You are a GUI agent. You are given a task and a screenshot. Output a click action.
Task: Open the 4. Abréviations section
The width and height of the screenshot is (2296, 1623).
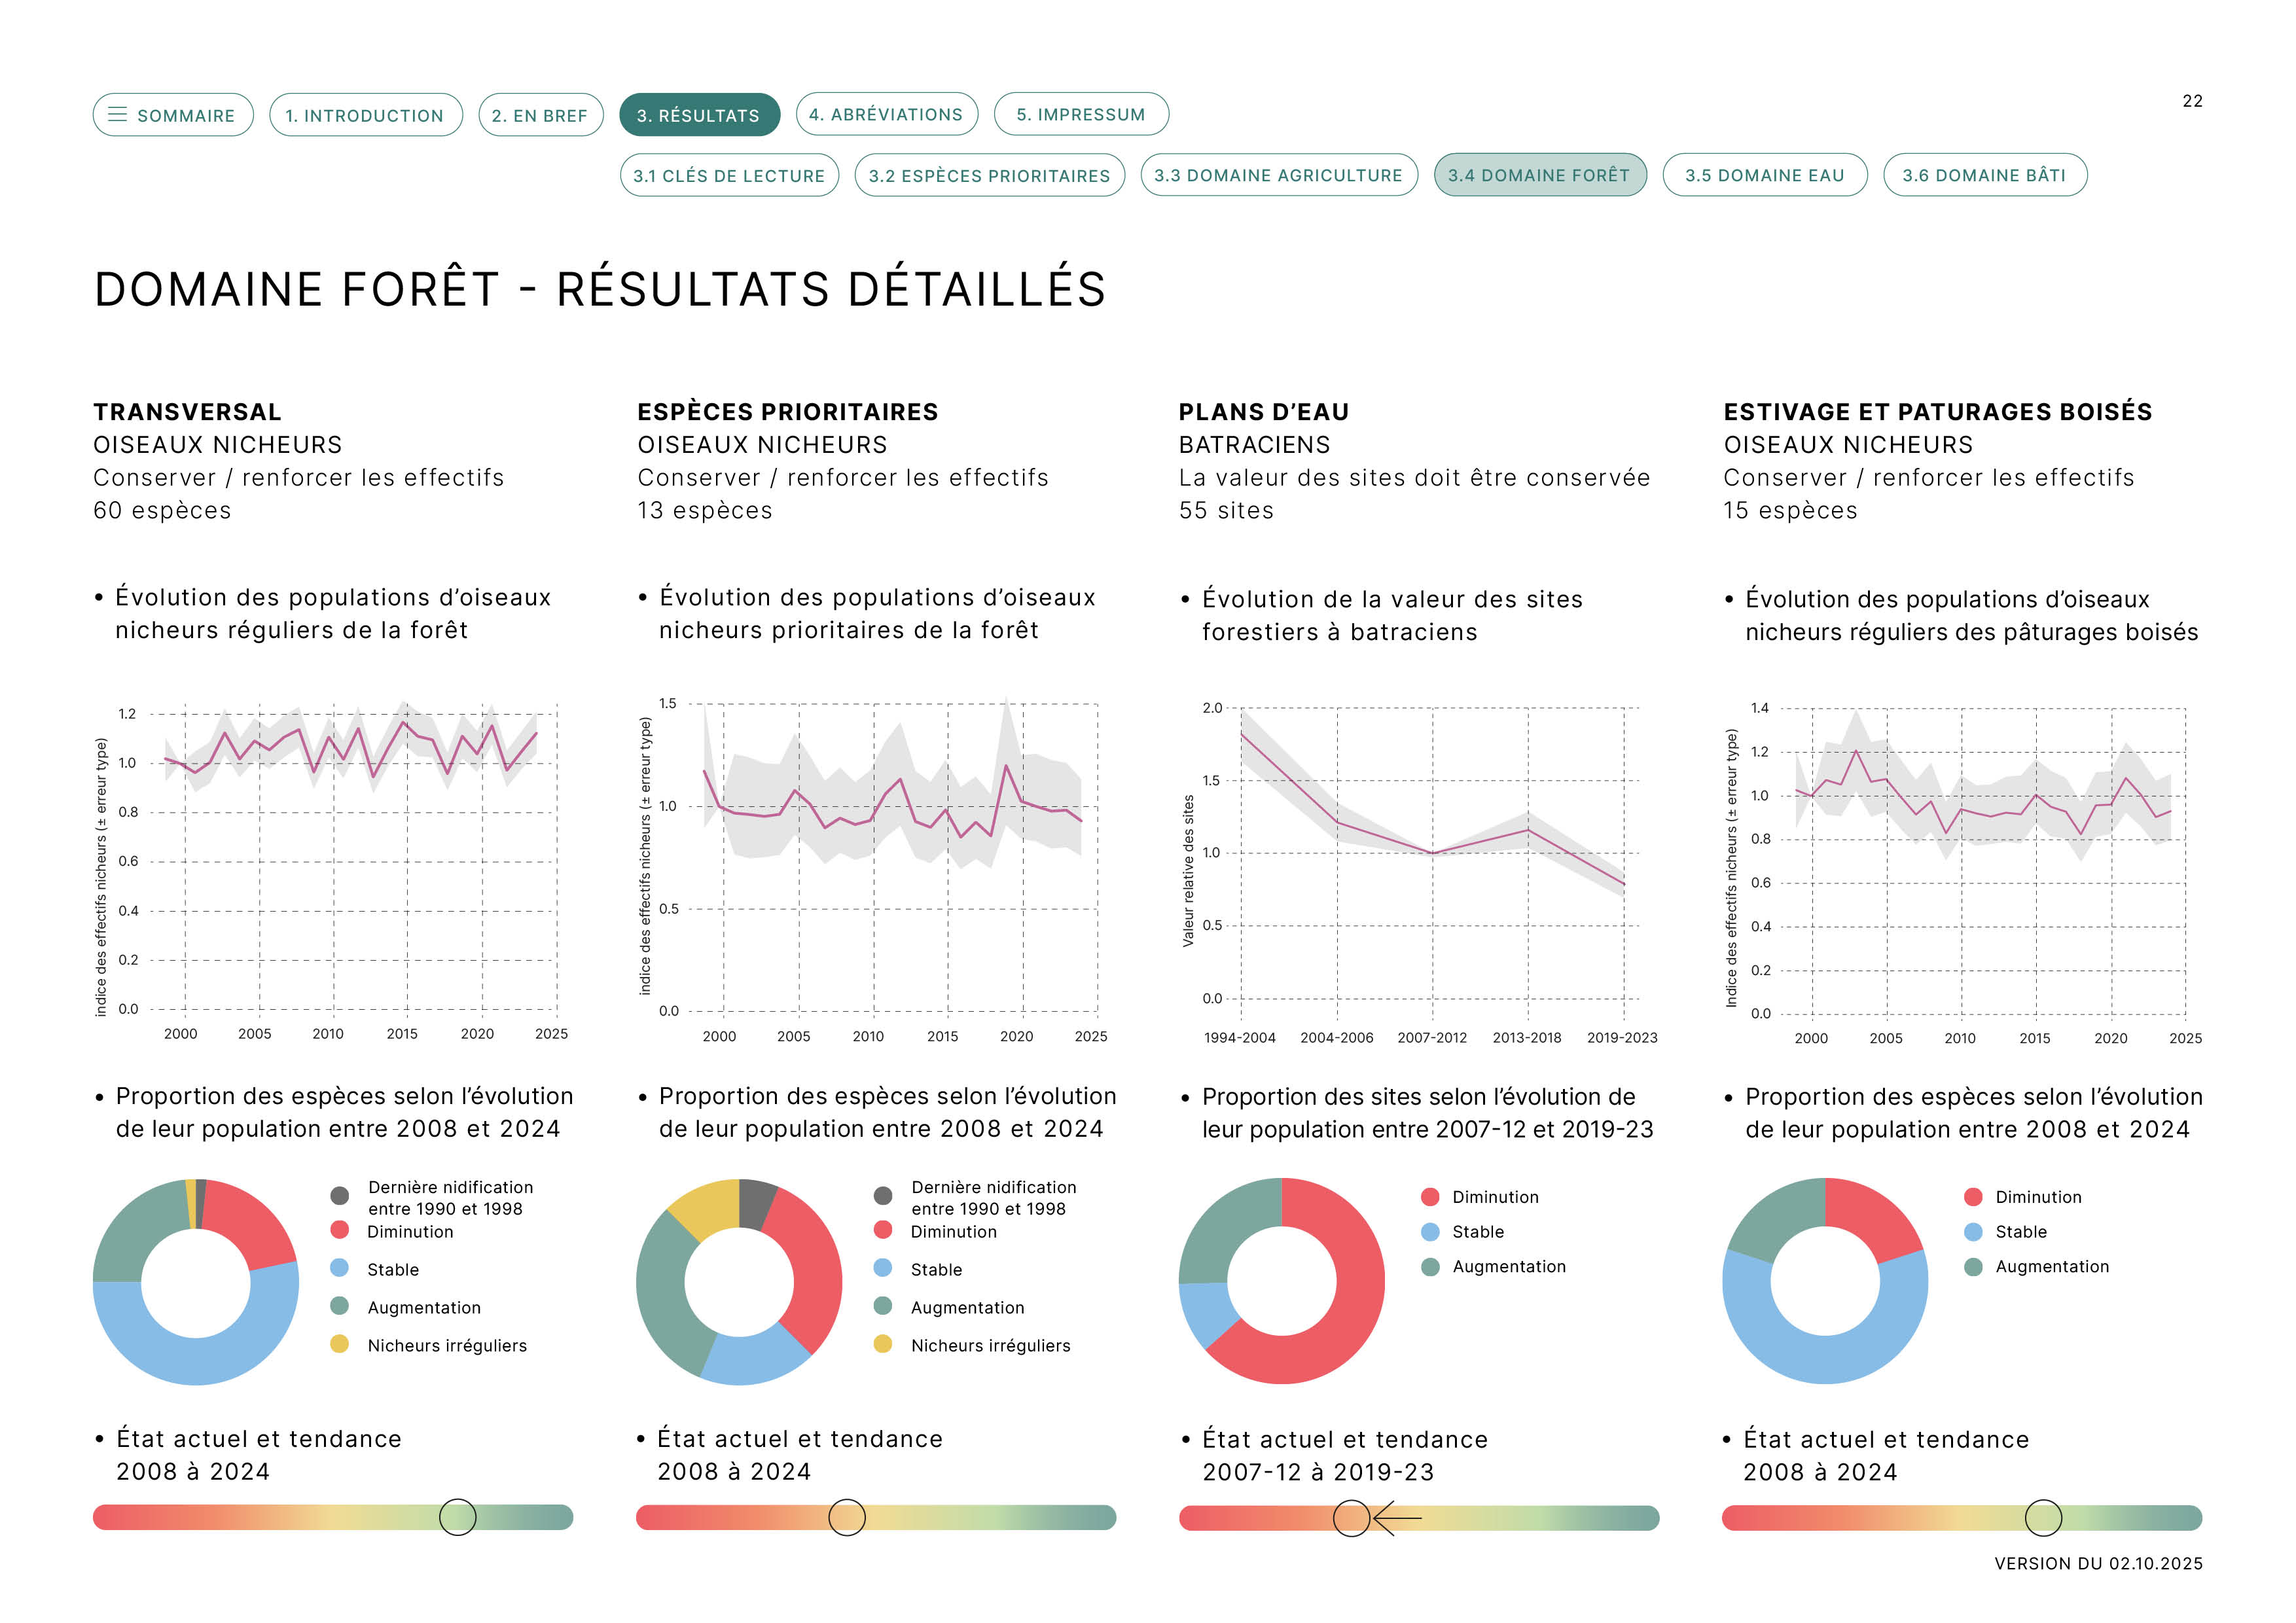[x=886, y=114]
